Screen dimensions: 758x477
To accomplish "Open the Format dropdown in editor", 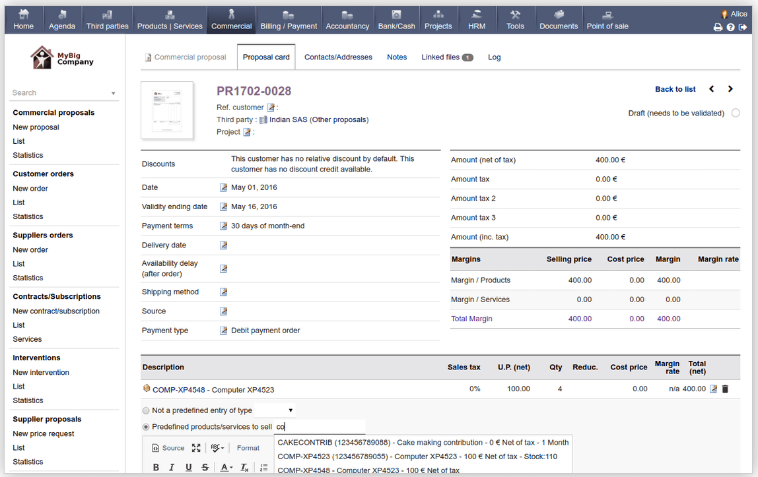I will 248,448.
